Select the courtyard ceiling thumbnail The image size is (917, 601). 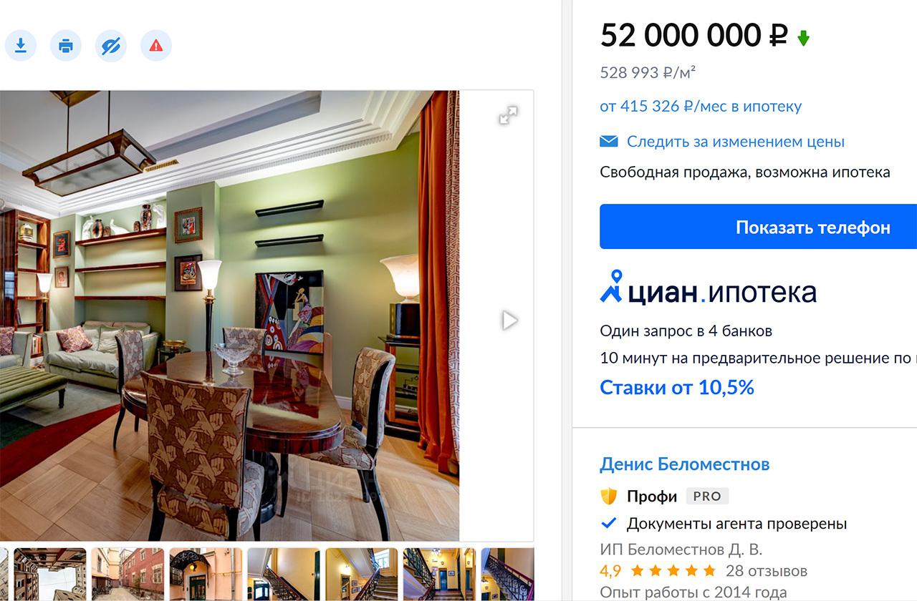coord(50,575)
